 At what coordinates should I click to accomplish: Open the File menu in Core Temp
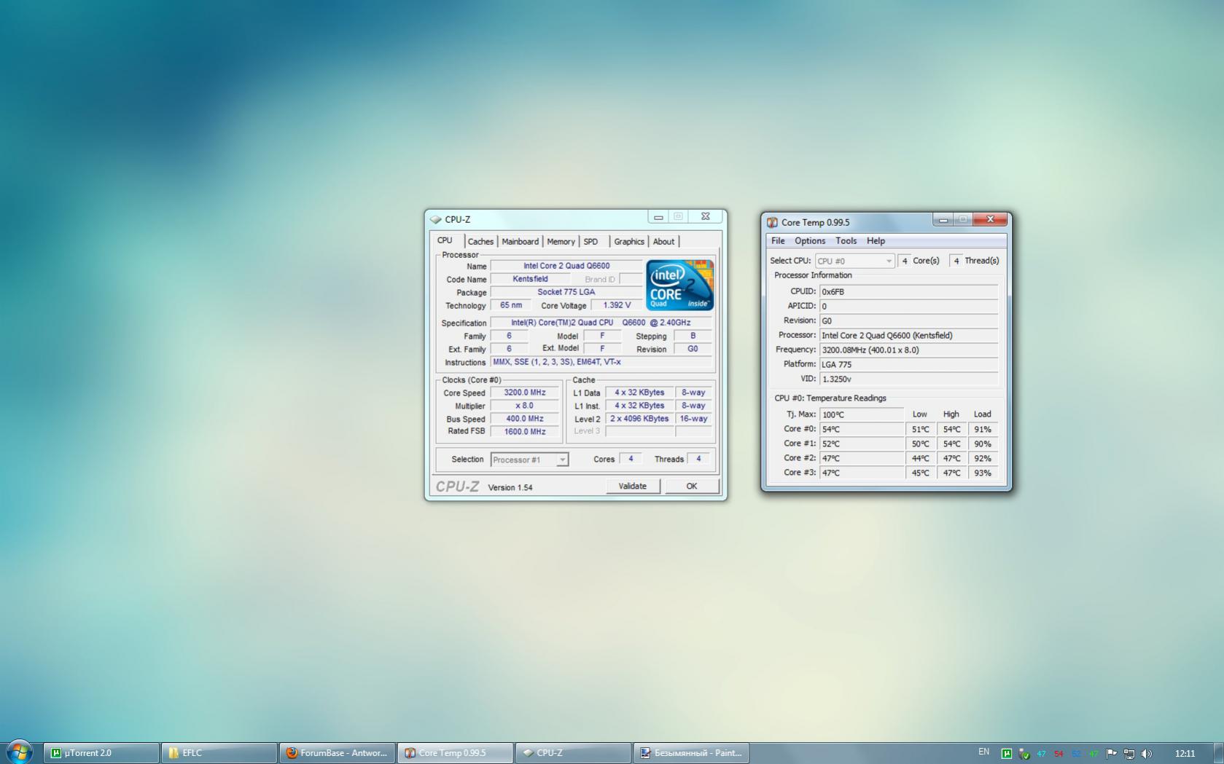(778, 241)
